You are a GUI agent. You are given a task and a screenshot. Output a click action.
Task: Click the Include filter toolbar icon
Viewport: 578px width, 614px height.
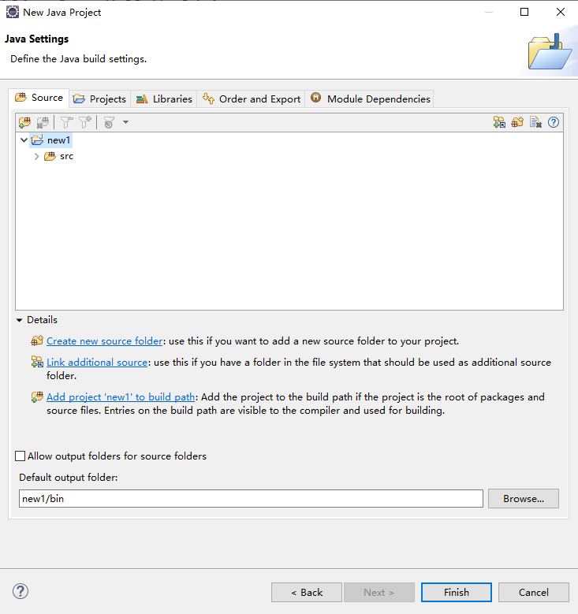[x=85, y=122]
